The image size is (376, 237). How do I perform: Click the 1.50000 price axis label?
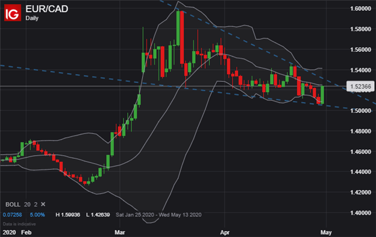click(360, 111)
